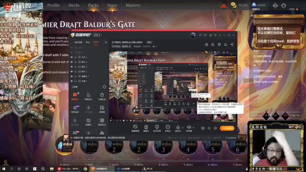Click the record video icon
The image size is (306, 172).
[203, 128]
